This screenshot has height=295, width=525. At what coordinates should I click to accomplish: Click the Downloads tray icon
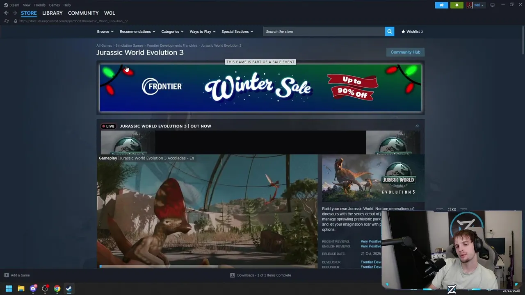[232, 275]
